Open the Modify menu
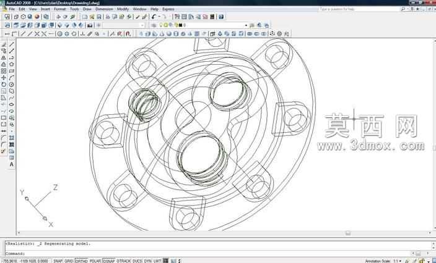 123,9
